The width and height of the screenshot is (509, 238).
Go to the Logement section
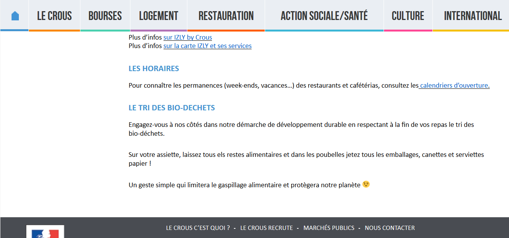coord(159,16)
